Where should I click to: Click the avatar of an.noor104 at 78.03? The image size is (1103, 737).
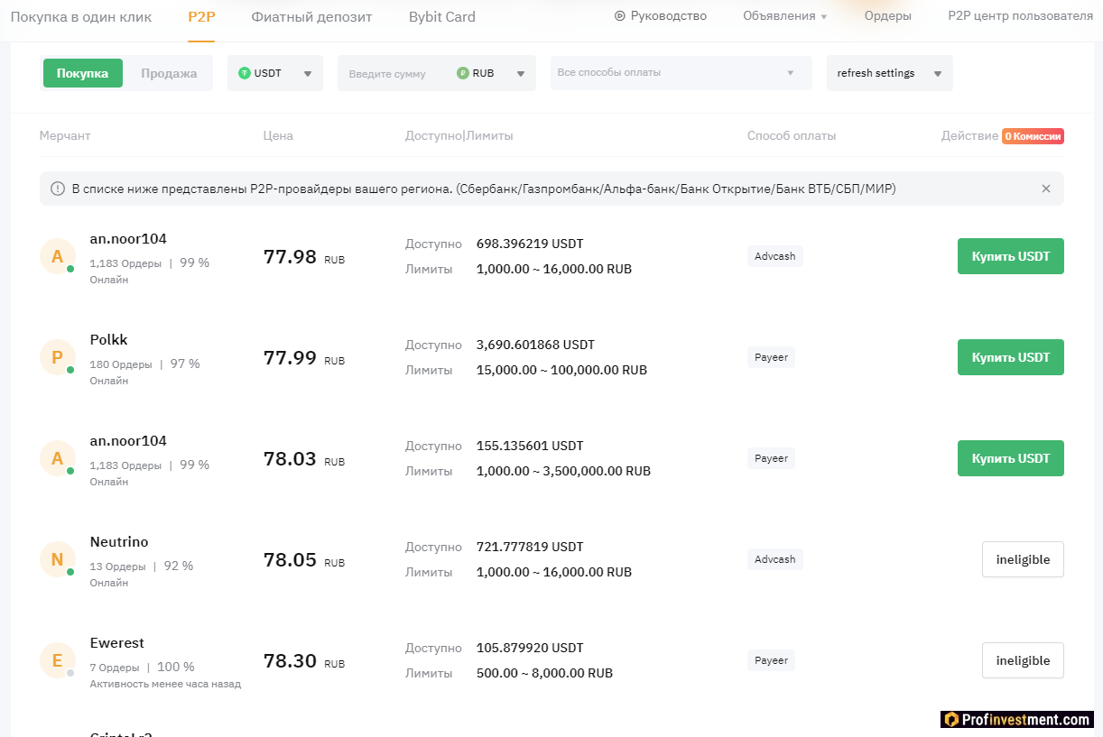tap(58, 458)
